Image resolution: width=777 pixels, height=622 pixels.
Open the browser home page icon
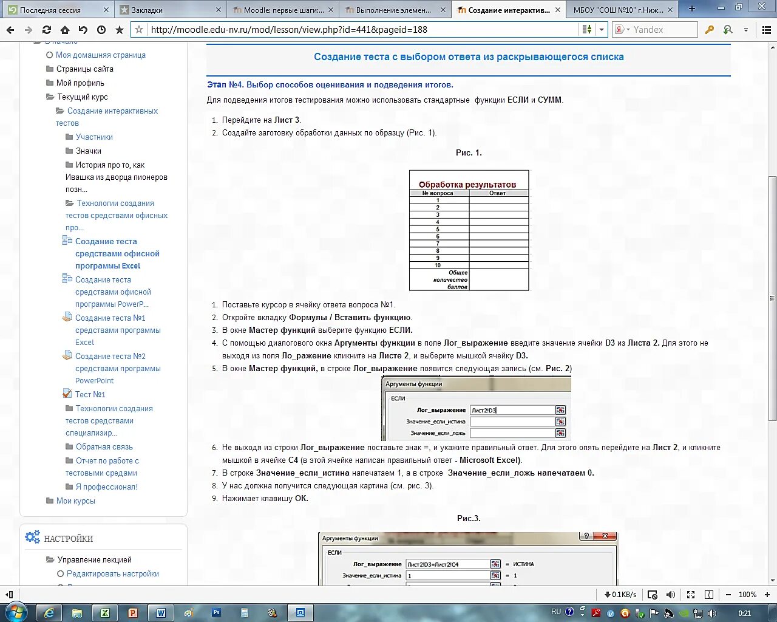pyautogui.click(x=65, y=30)
